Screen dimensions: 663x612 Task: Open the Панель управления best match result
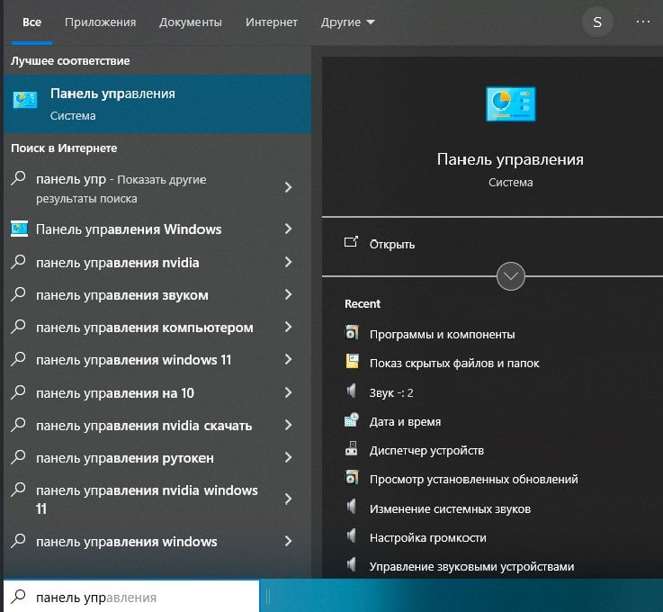tap(157, 104)
